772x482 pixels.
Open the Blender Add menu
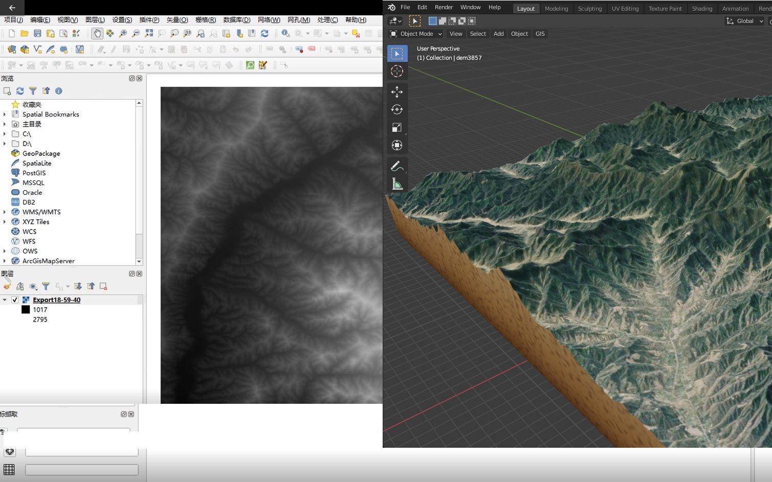(498, 34)
